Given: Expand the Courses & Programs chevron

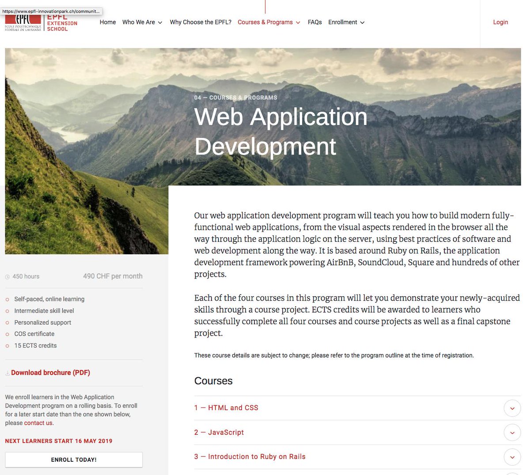Looking at the screenshot, I should (298, 23).
